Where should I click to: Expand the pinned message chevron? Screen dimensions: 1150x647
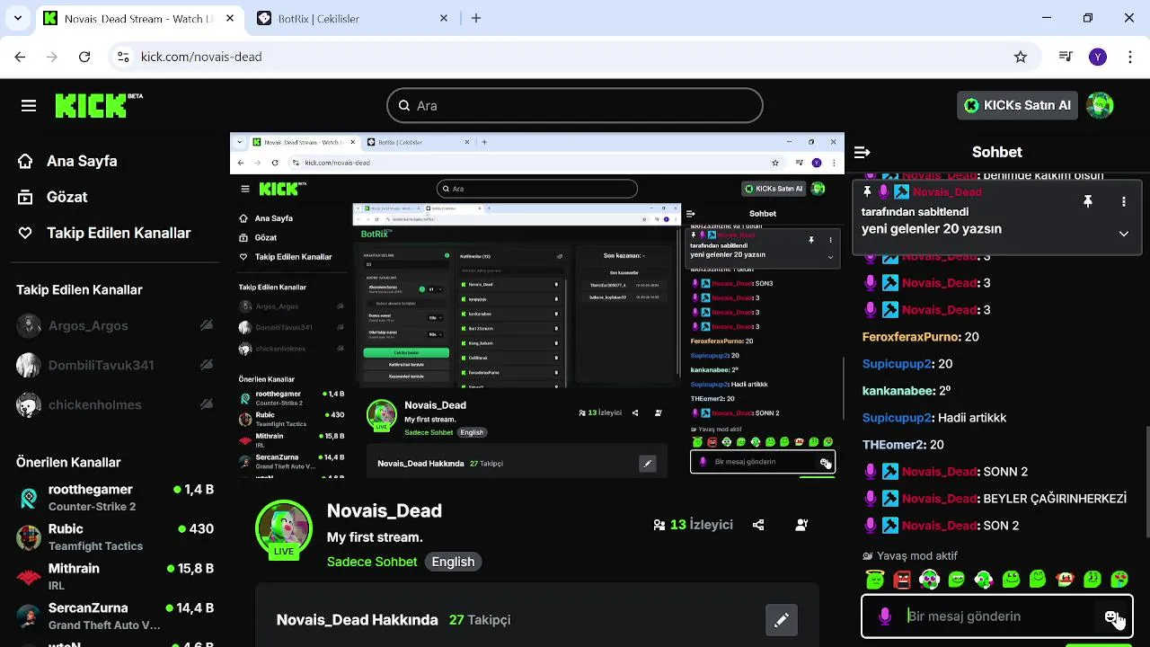pos(1123,234)
